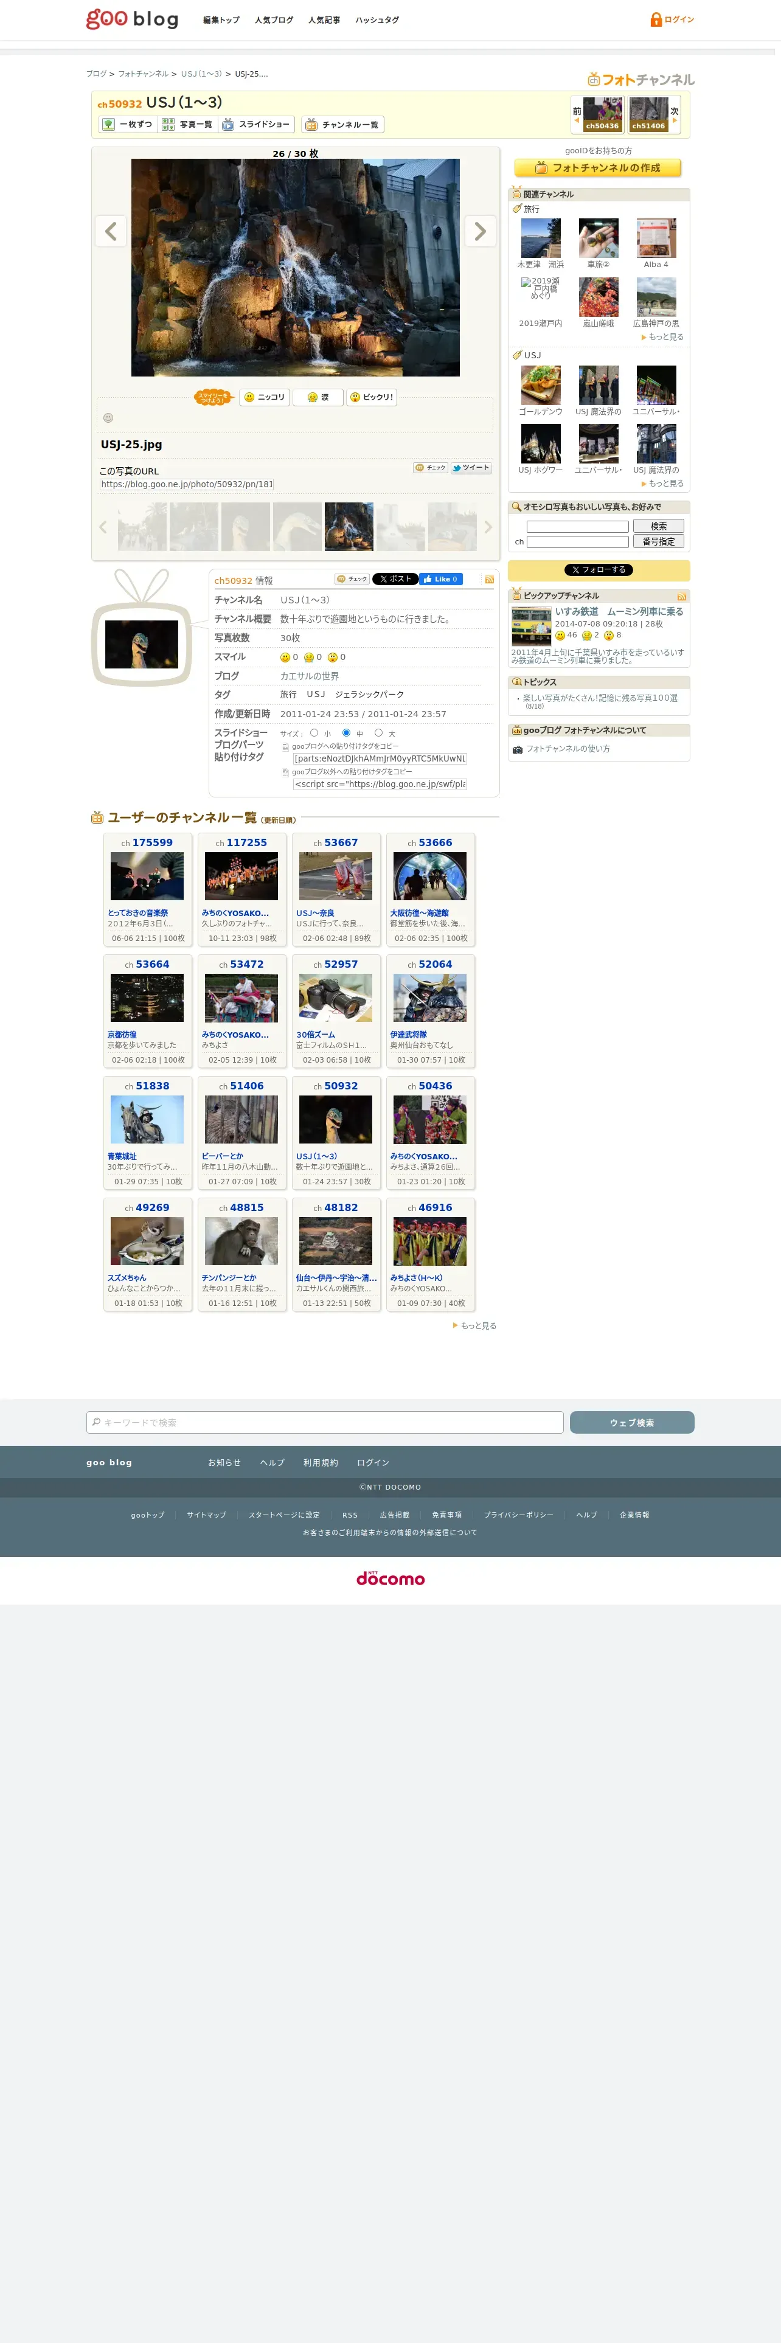Open the 楽しい写真がたくさん! topics link
Screen dimensions: 781x2343
[x=599, y=698]
